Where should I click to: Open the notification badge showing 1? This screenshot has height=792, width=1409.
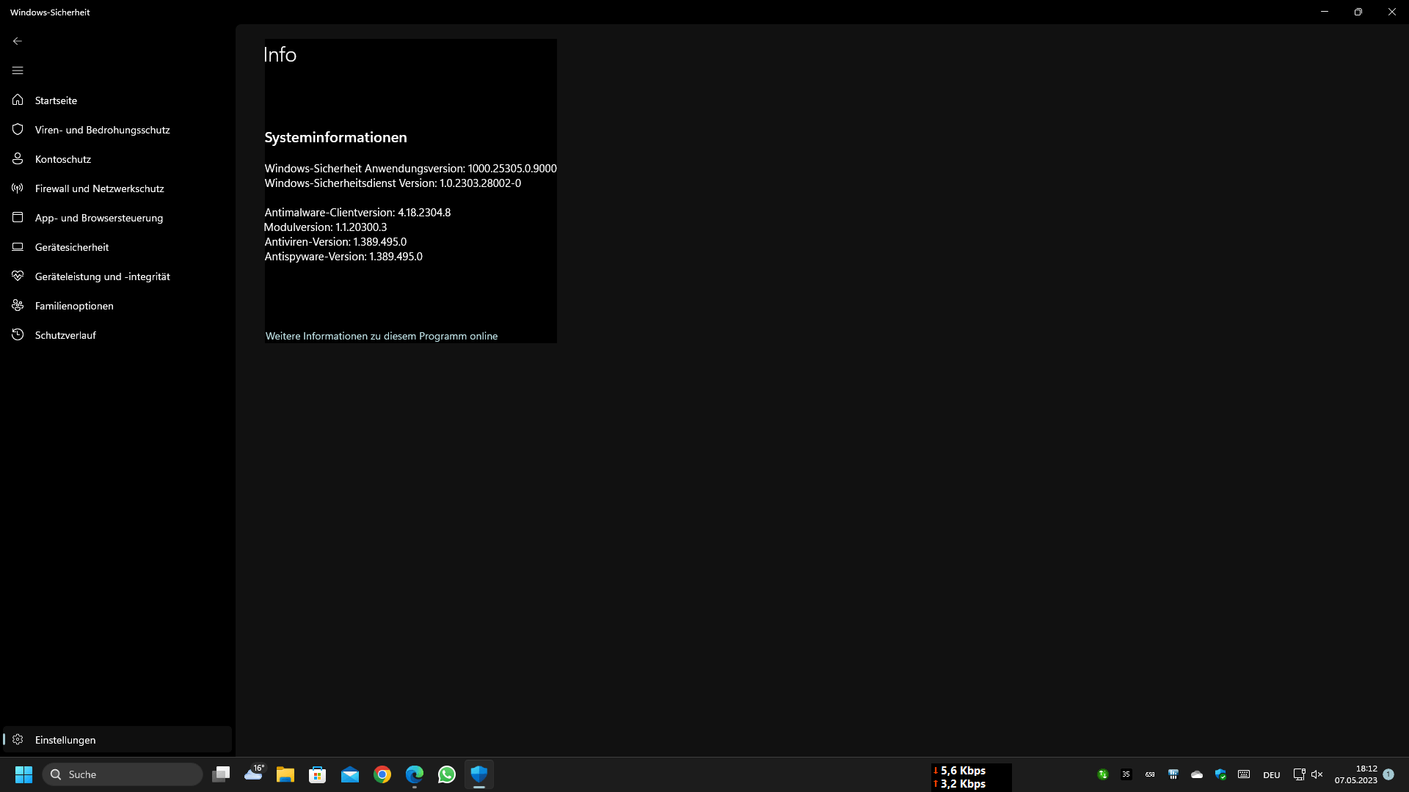(1388, 774)
